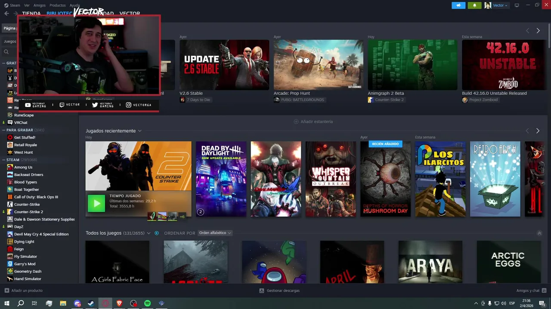Click the Geometry Dash sidebar icon
Image resolution: width=551 pixels, height=309 pixels.
pyautogui.click(x=10, y=271)
